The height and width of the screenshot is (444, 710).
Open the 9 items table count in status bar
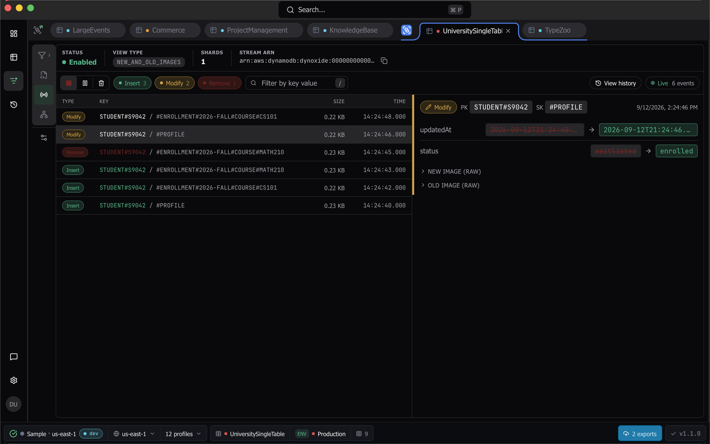click(362, 434)
